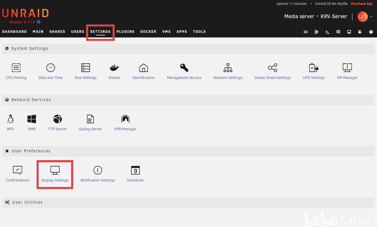Open the account avatar dropdown
The width and height of the screenshot is (377, 227).
tap(365, 17)
